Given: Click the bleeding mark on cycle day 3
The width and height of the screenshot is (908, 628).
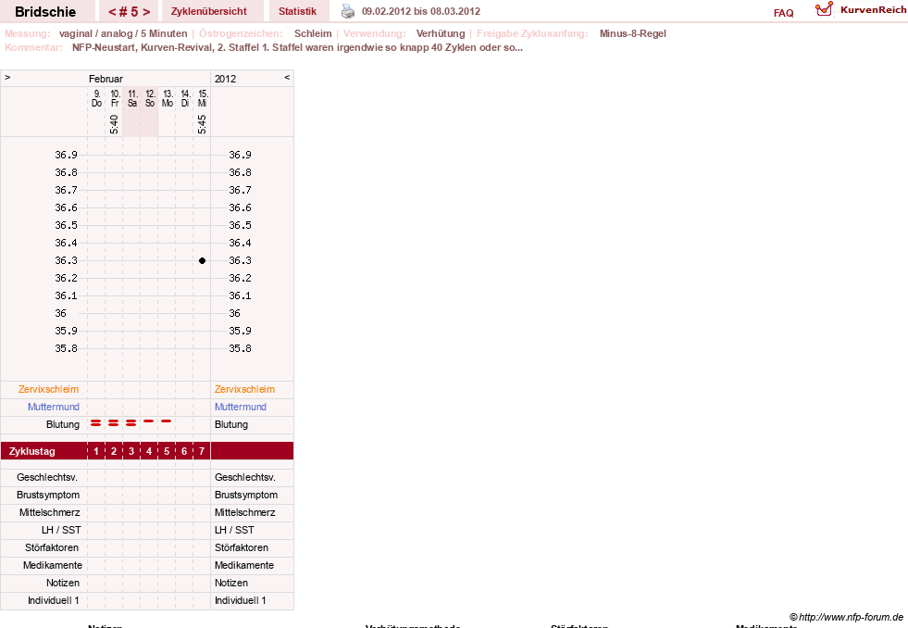Looking at the screenshot, I should click(131, 423).
